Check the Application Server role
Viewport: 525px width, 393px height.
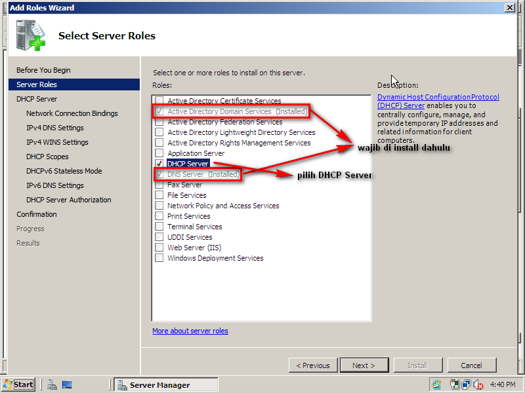pyautogui.click(x=159, y=153)
